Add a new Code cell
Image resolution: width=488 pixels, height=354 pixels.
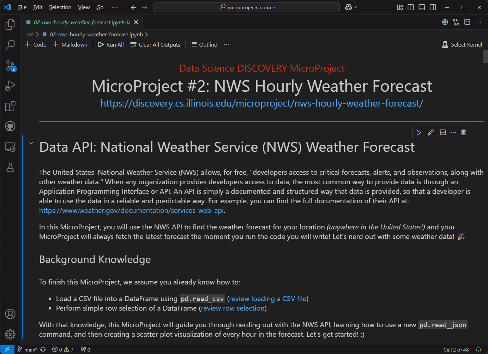pos(36,44)
